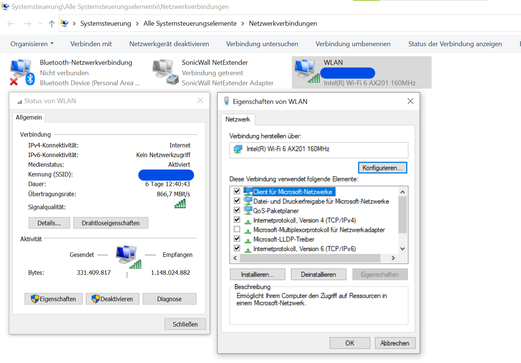This screenshot has height=363, width=521.
Task: Confirm with OK in properties dialog
Action: [350, 343]
